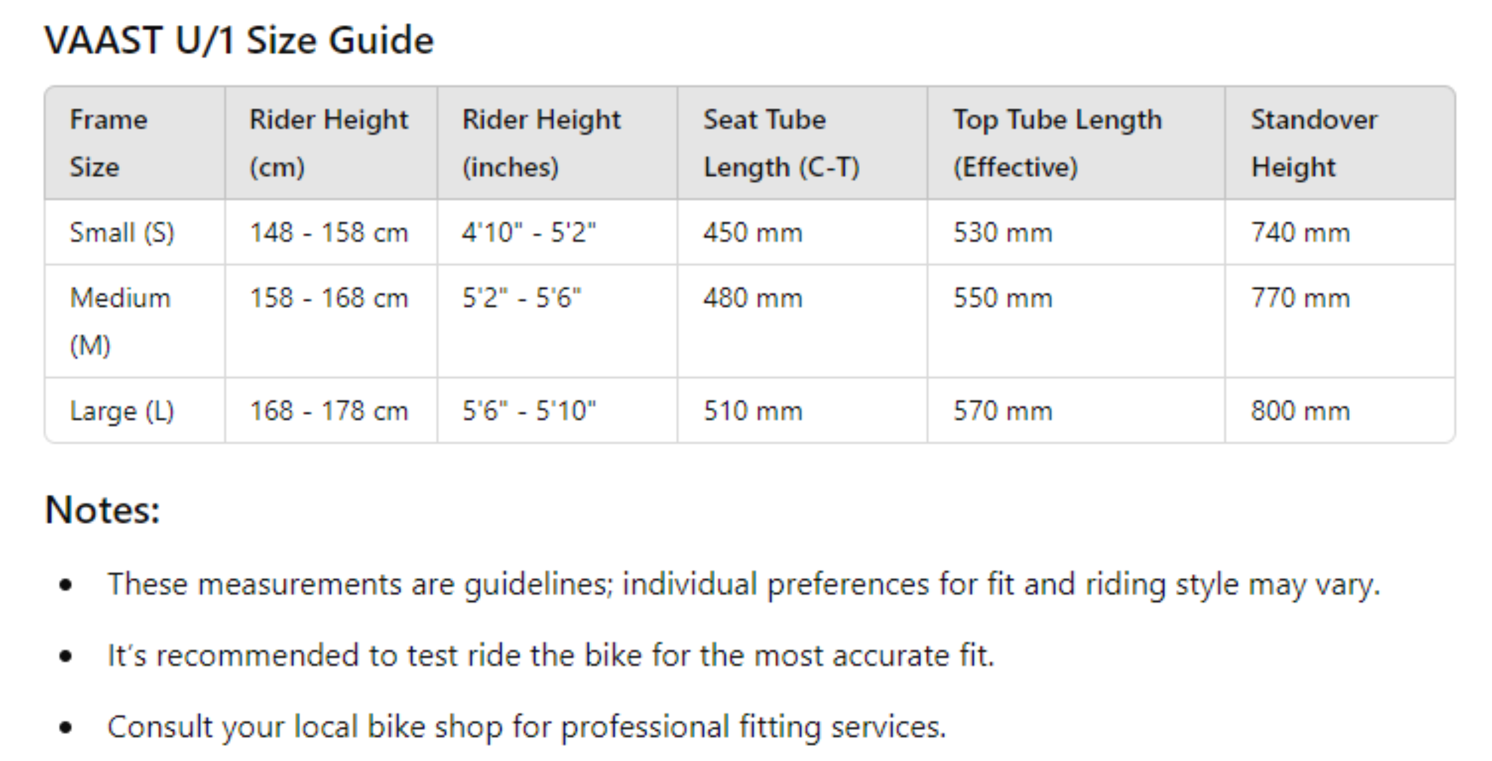Select the 800 mm standover height cell
The image size is (1492, 761).
pyautogui.click(x=1300, y=411)
